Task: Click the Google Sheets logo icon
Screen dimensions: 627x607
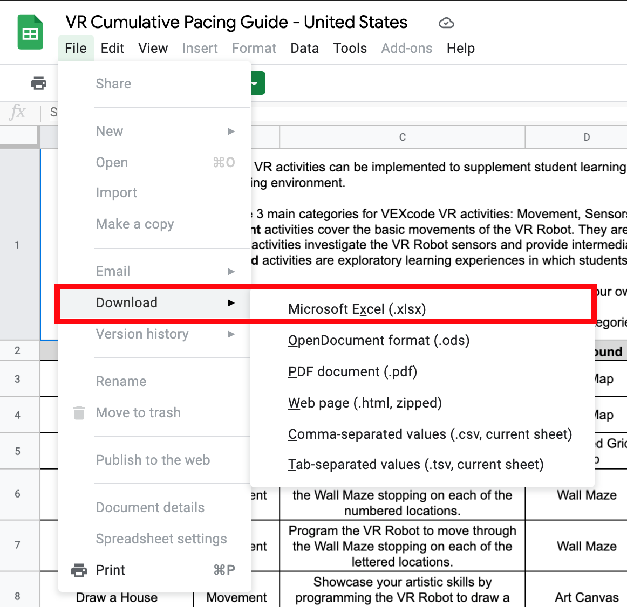Action: [x=30, y=32]
